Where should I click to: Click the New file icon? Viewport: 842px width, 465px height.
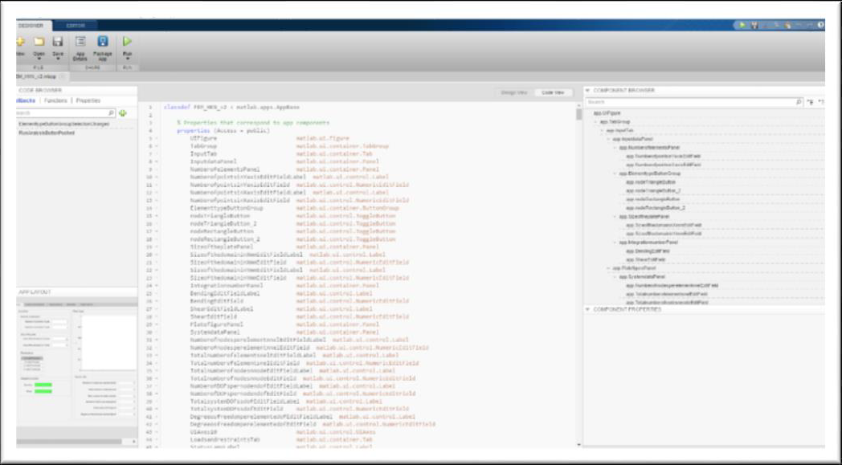pyautogui.click(x=19, y=42)
